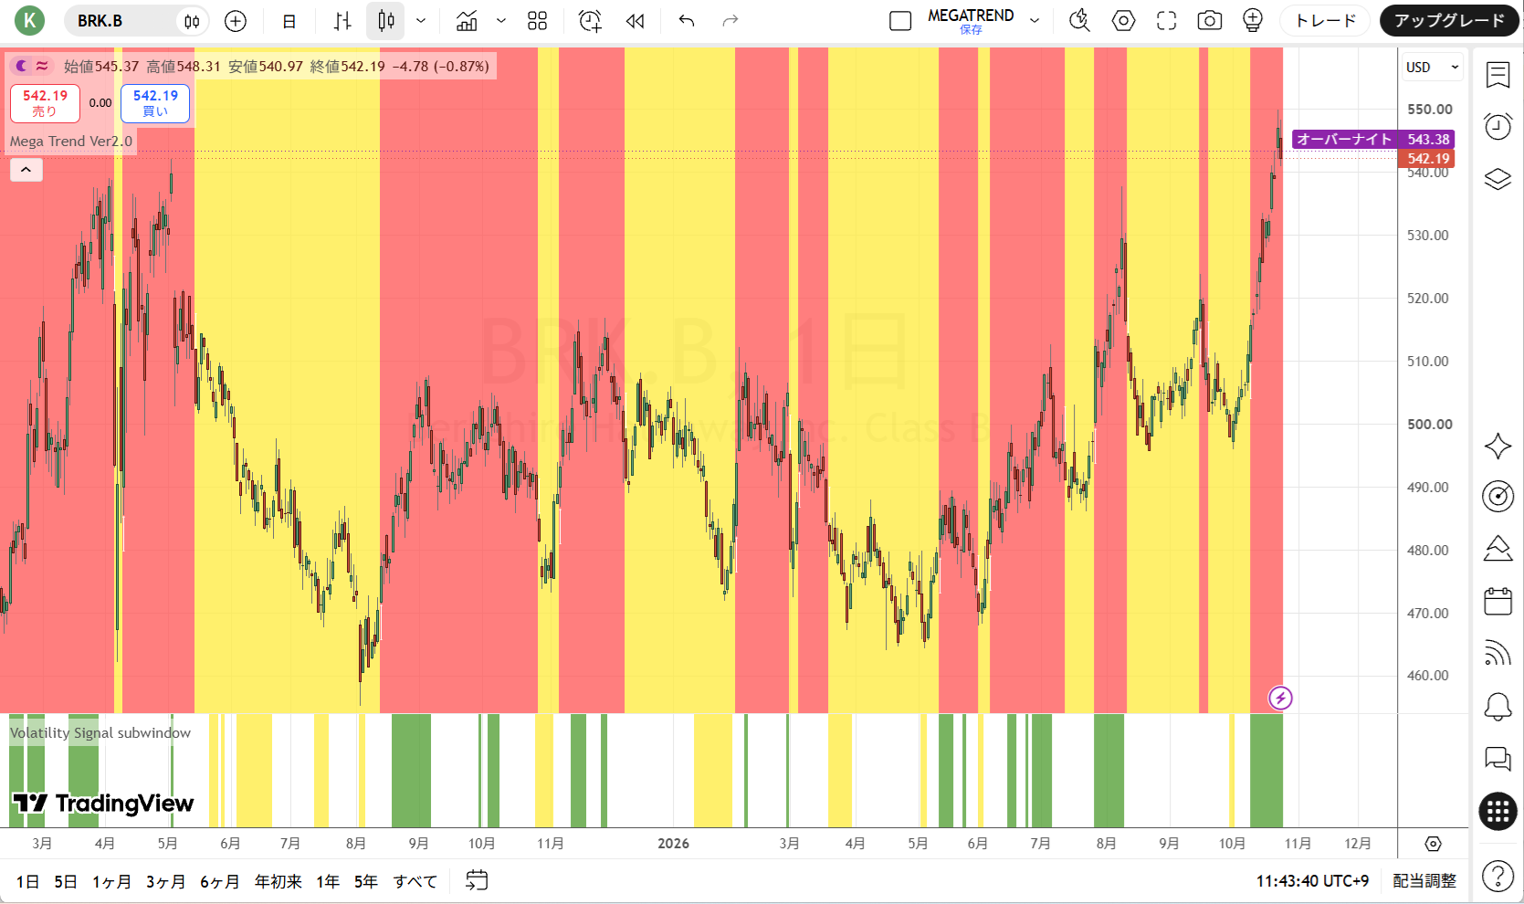Expand the chart style dropdown arrow
Viewport: 1524px width, 904px height.
tap(421, 21)
